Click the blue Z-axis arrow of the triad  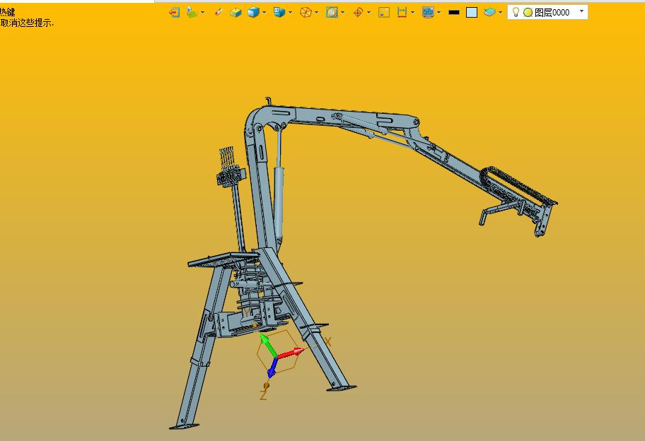pos(272,368)
